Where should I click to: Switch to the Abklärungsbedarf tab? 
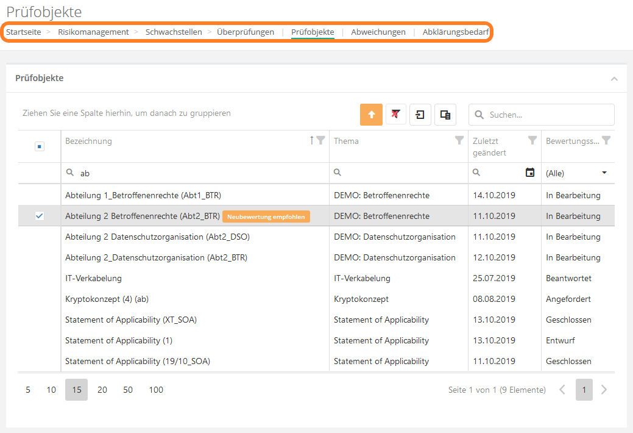point(456,32)
